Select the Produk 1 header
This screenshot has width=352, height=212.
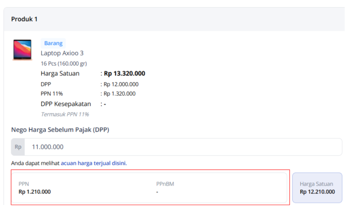(x=24, y=19)
